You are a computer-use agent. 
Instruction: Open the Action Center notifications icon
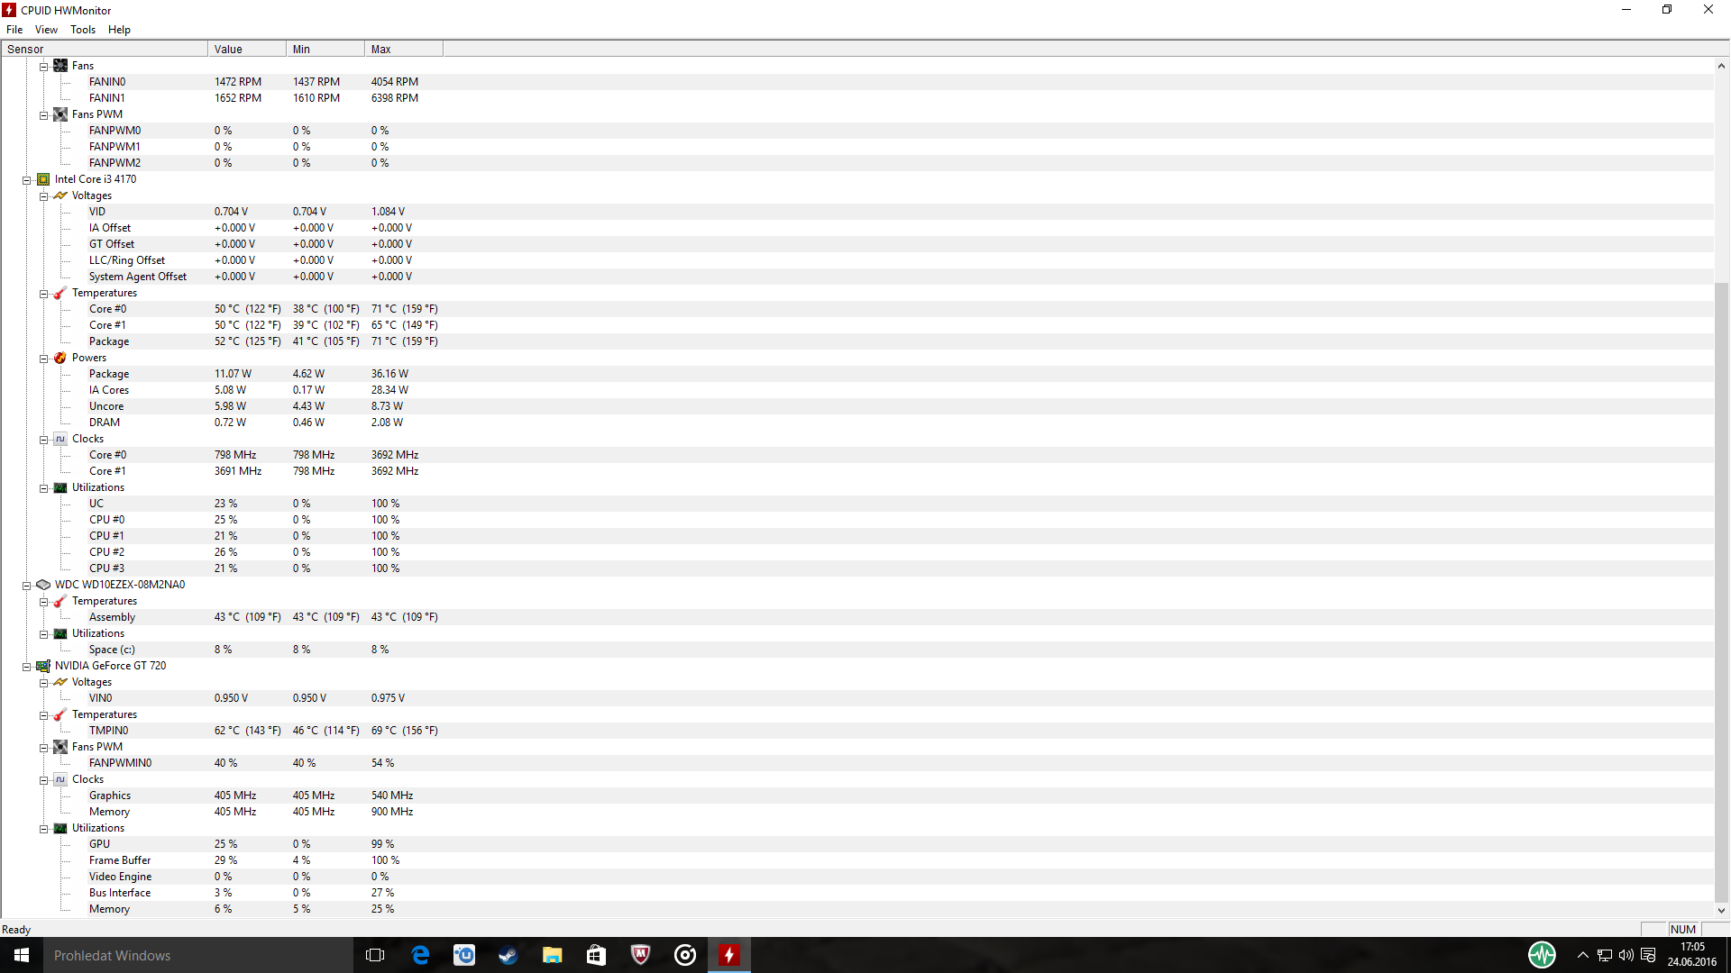pyautogui.click(x=1648, y=955)
